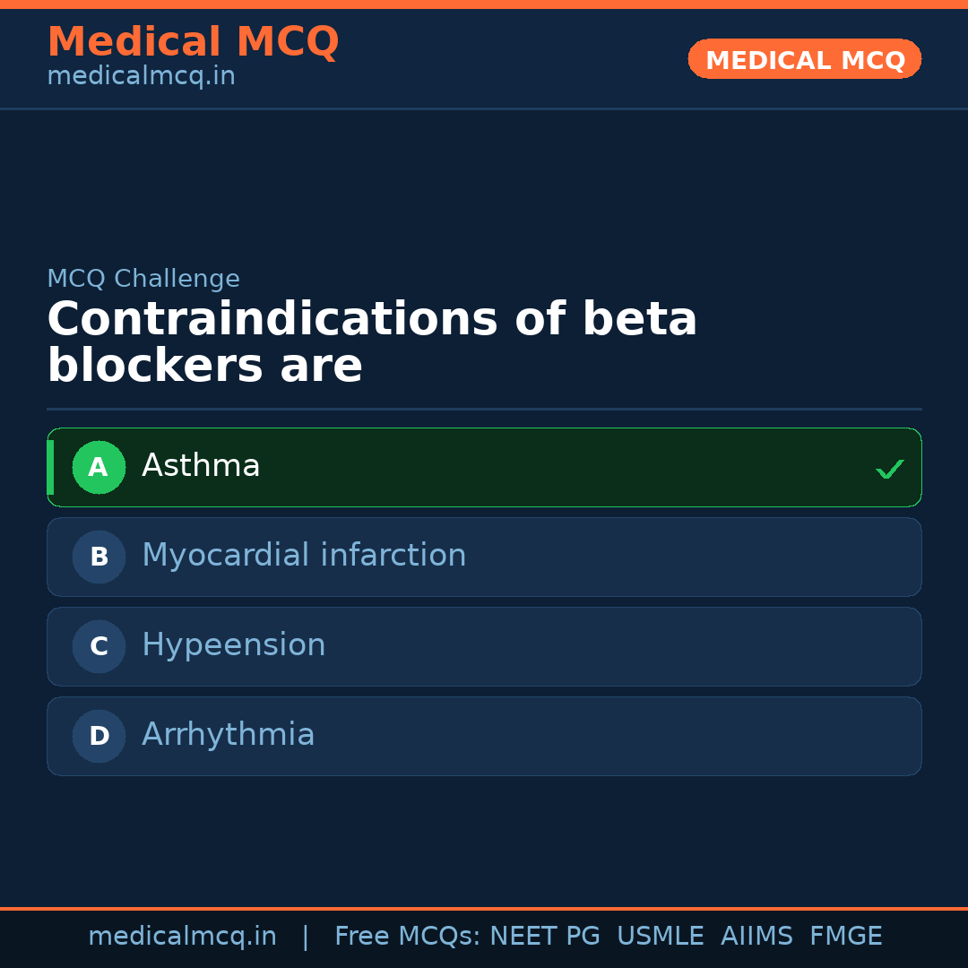Click the D circle icon
The image size is (968, 968).
coord(99,736)
